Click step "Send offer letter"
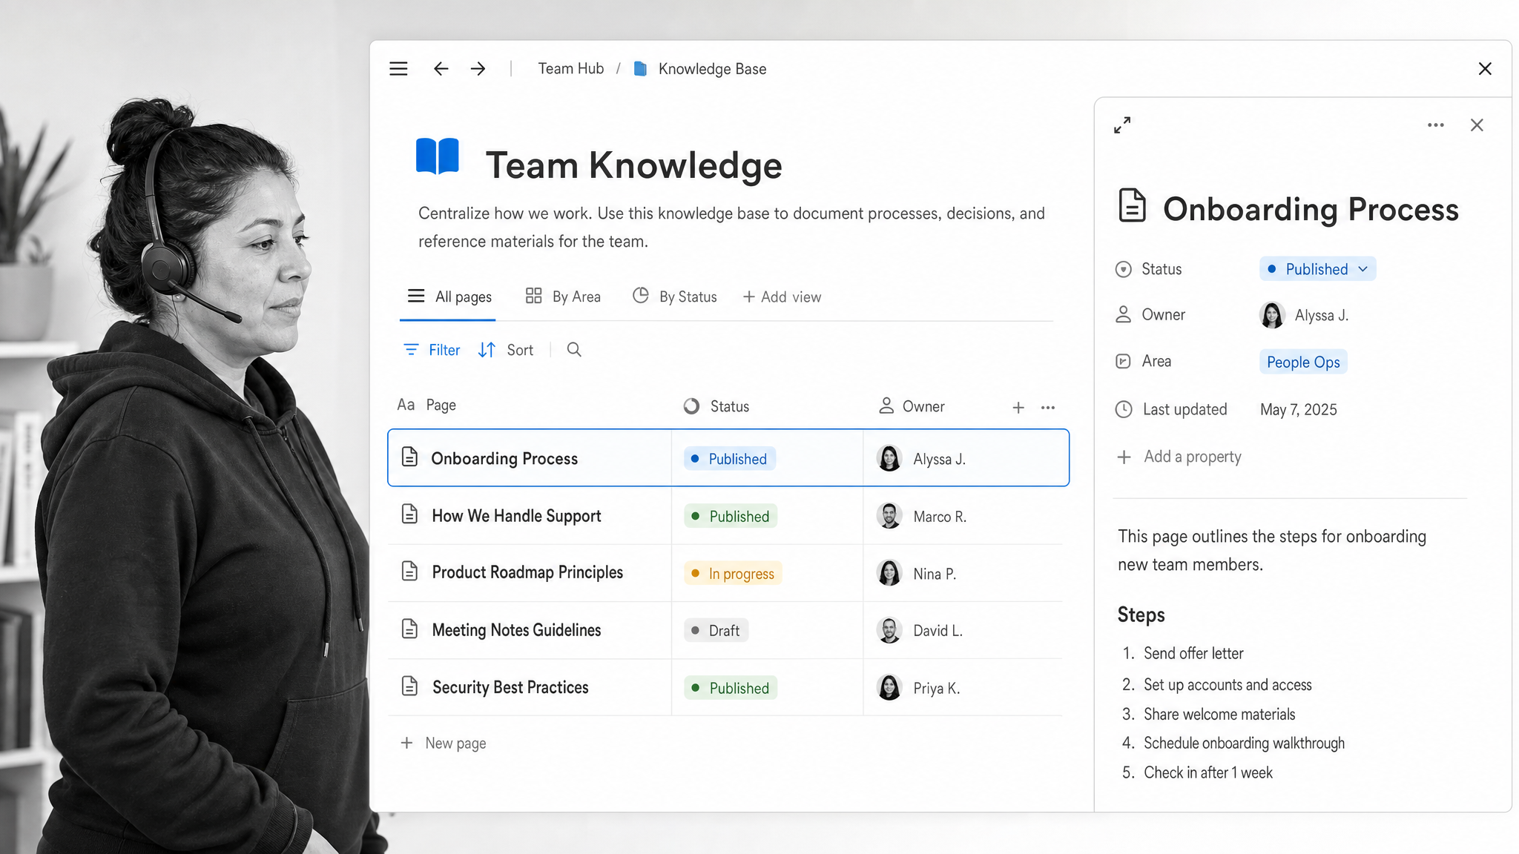 coord(1193,653)
